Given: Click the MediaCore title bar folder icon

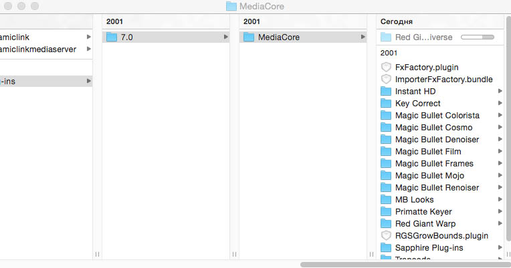Looking at the screenshot, I should point(231,6).
